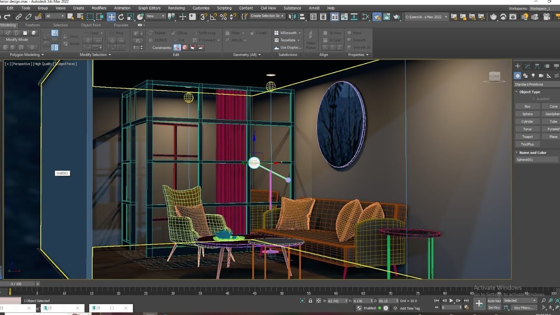Toggle Percent Snap in main toolbar
The height and width of the screenshot is (315, 560).
(223, 17)
